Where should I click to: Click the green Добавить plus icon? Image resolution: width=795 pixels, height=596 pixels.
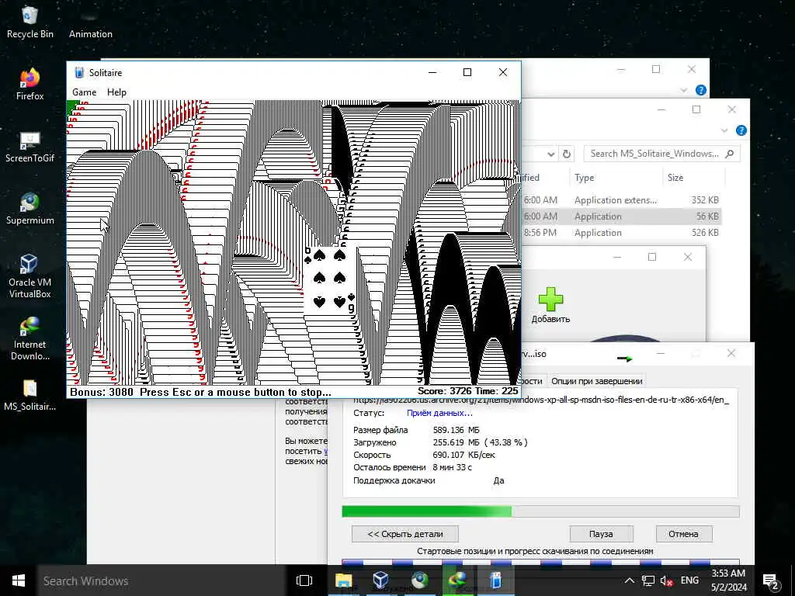550,299
